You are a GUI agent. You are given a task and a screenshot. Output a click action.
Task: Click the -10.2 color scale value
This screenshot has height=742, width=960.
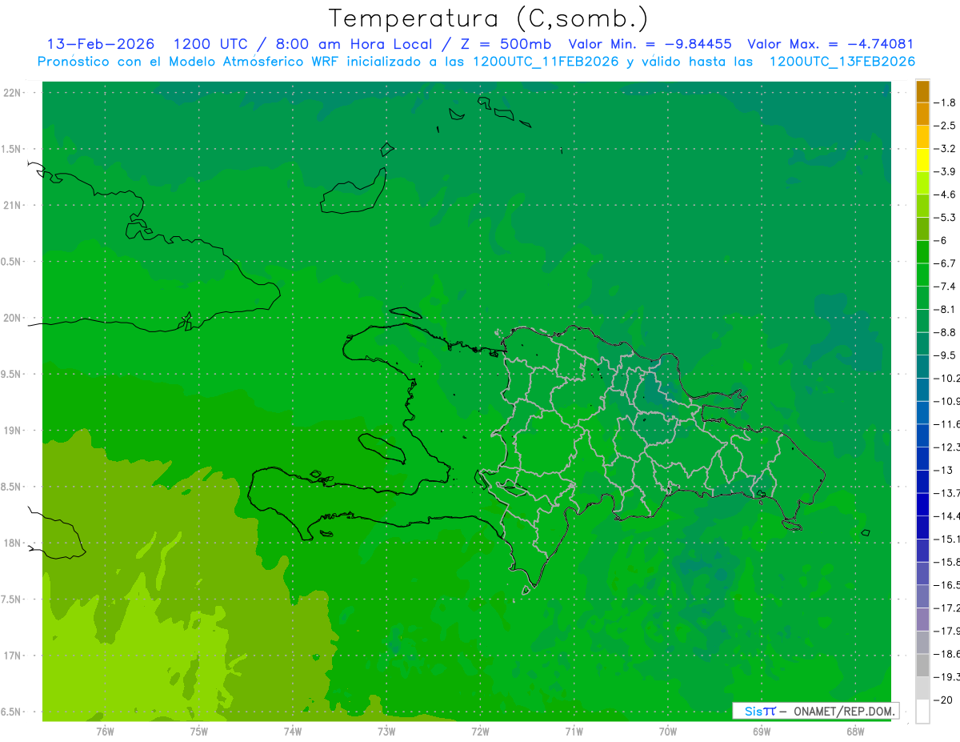(x=947, y=378)
